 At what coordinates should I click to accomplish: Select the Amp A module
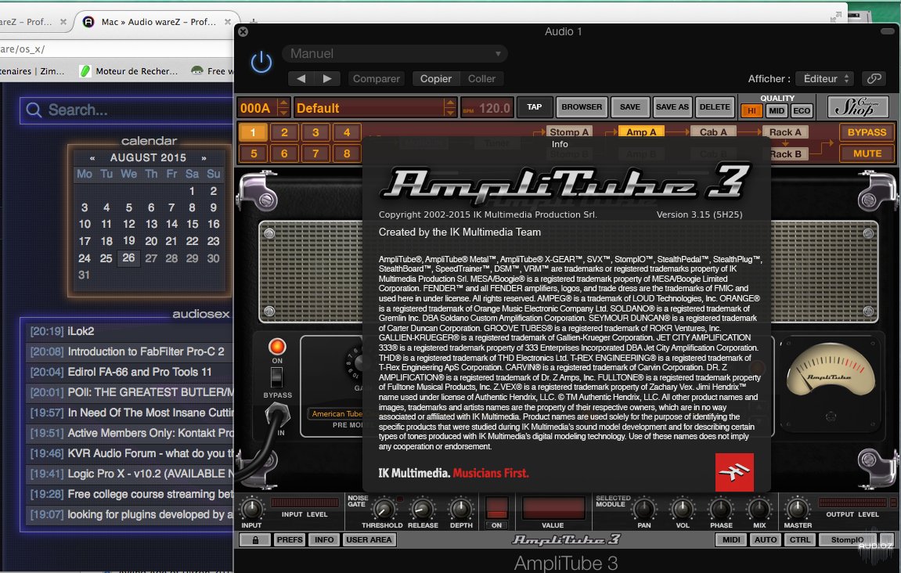point(641,132)
